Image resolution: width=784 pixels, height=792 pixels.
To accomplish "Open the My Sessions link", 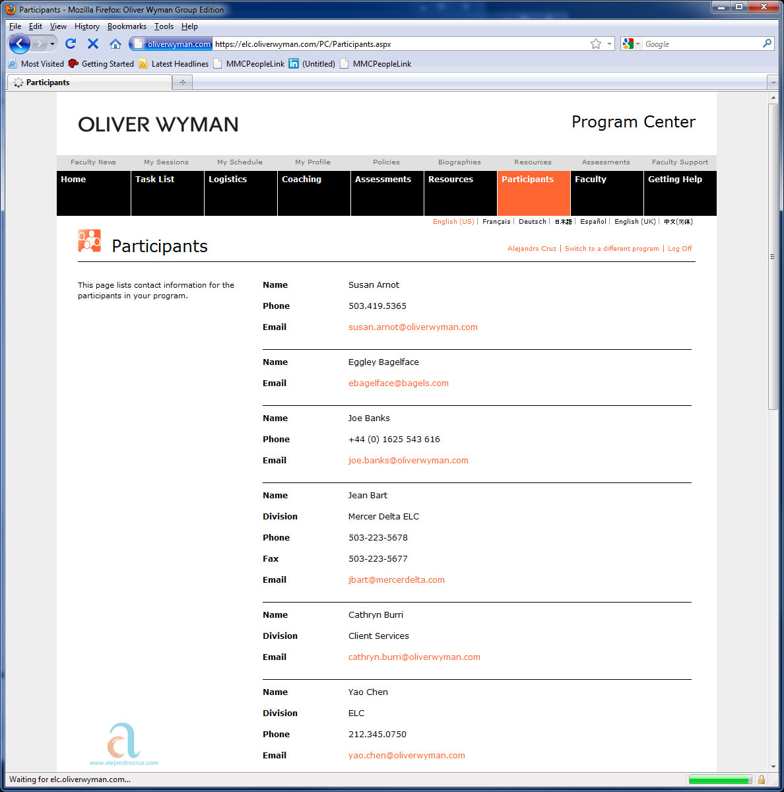I will [166, 162].
